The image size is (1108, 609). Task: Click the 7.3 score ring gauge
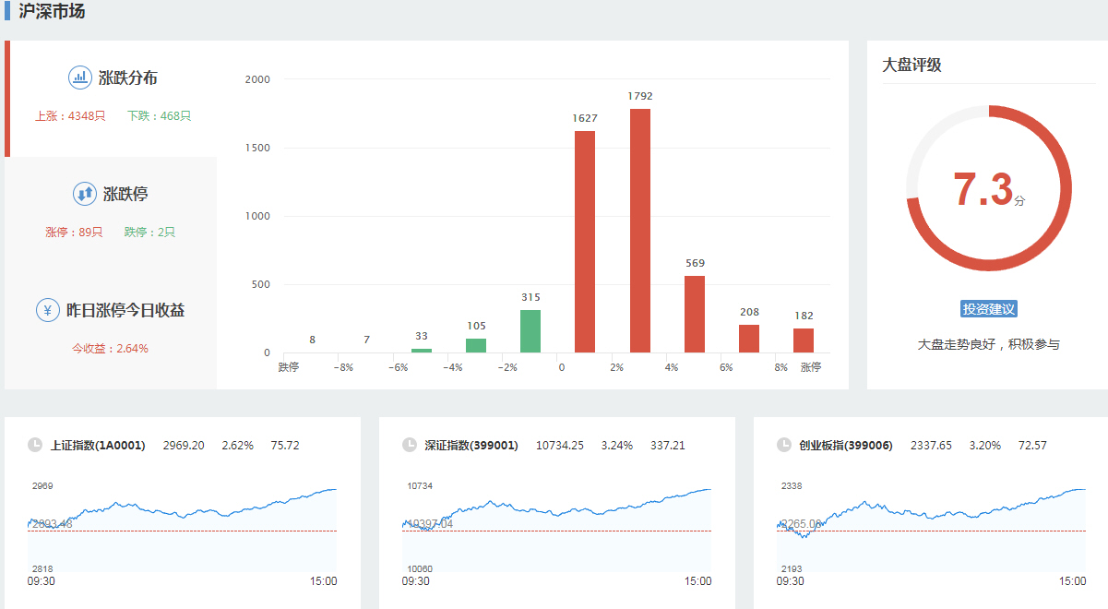point(988,188)
